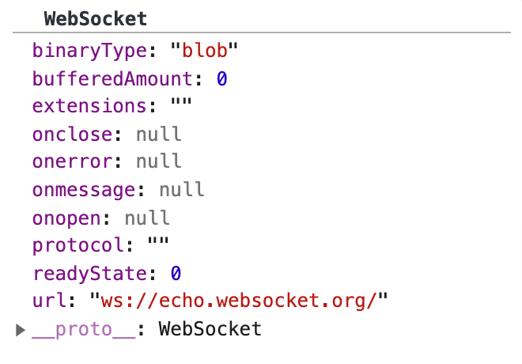522x364 pixels.
Task: Select the readyState value 0
Action: 176,273
